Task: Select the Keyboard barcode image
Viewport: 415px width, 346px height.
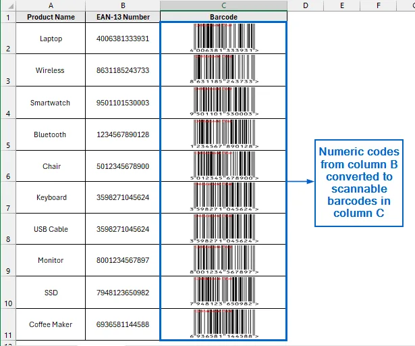Action: point(224,197)
